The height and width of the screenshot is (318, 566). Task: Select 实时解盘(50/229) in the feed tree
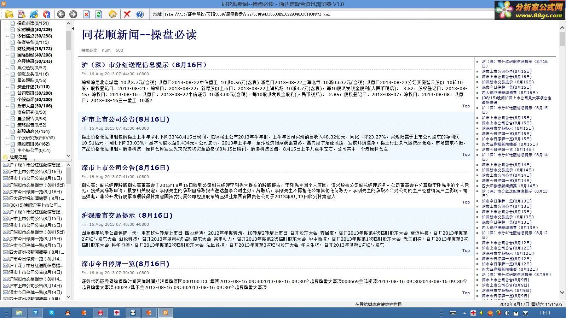[35, 30]
